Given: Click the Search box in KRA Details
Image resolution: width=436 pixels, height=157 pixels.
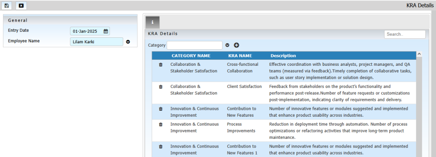Looking at the screenshot, I should 405,34.
